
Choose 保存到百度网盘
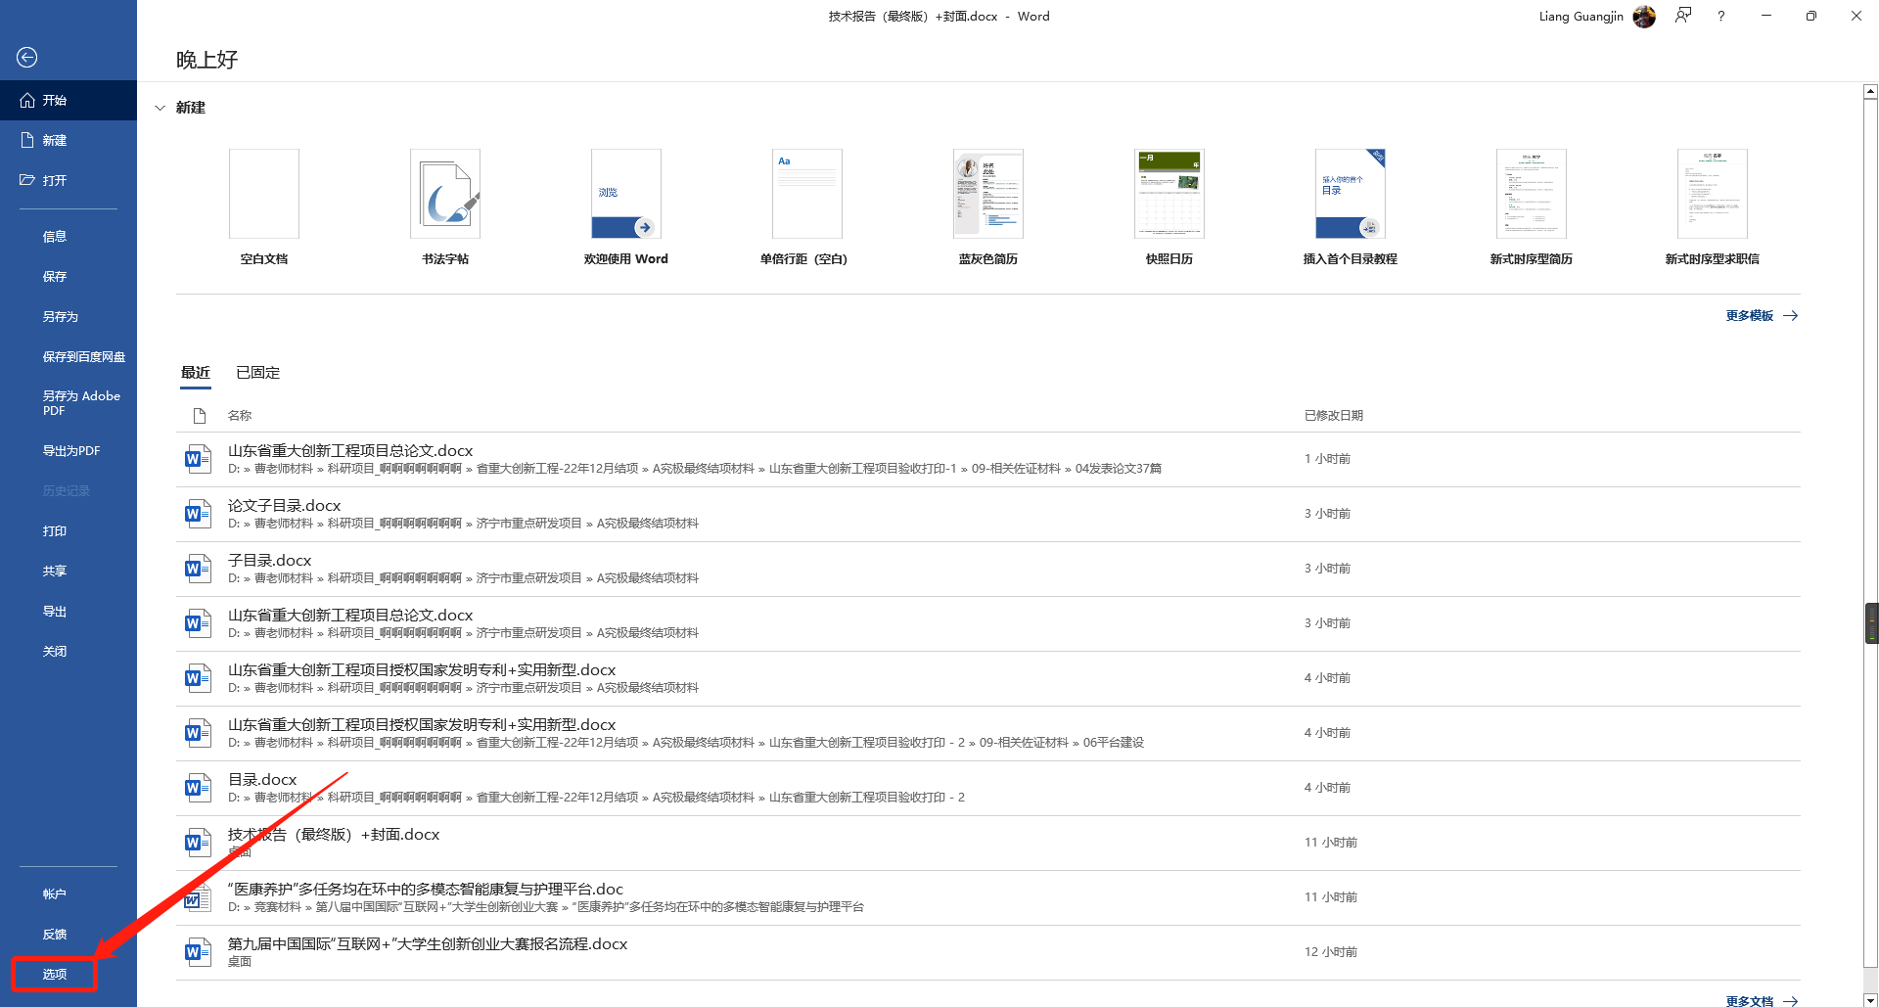point(69,356)
